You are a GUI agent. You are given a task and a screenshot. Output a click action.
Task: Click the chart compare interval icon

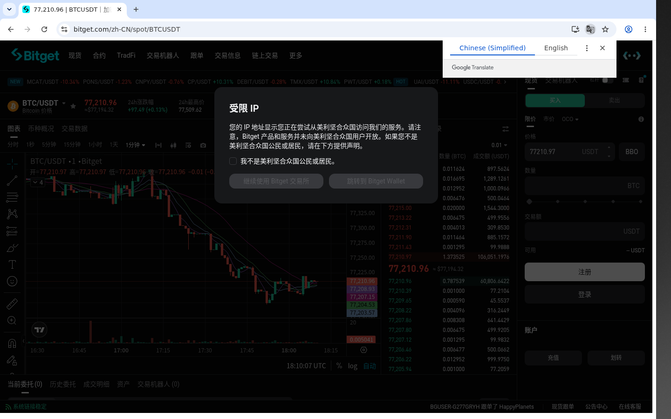click(158, 145)
